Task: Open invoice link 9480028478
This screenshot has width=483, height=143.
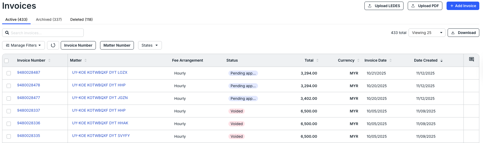Action: tap(29, 85)
